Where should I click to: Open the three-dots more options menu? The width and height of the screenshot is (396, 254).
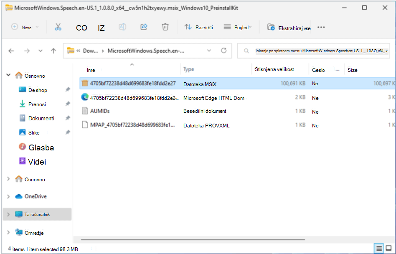click(321, 27)
